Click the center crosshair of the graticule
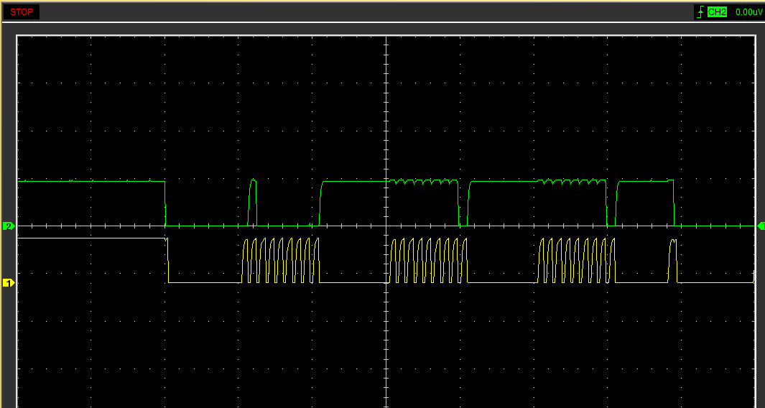Screen dimensions: 765x408 [386, 226]
